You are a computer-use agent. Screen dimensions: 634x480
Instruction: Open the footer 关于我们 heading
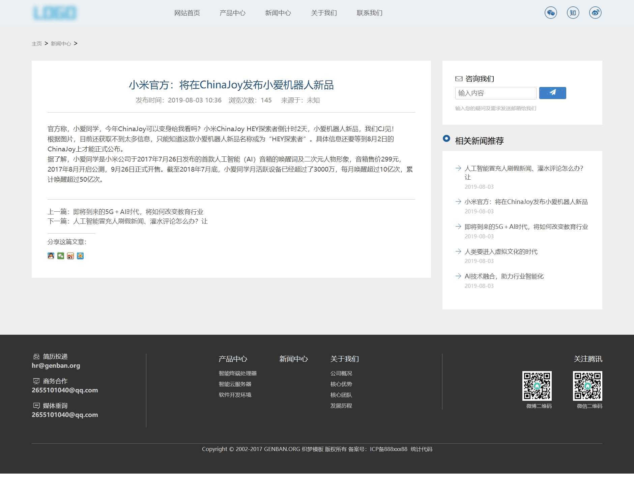[344, 359]
